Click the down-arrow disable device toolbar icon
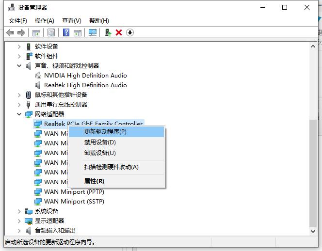Image resolution: width=322 pixels, height=251 pixels. tap(130, 32)
